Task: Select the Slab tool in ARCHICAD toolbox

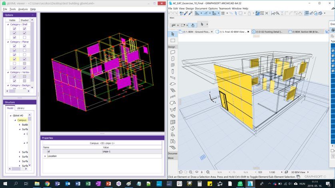Action: [x=173, y=84]
